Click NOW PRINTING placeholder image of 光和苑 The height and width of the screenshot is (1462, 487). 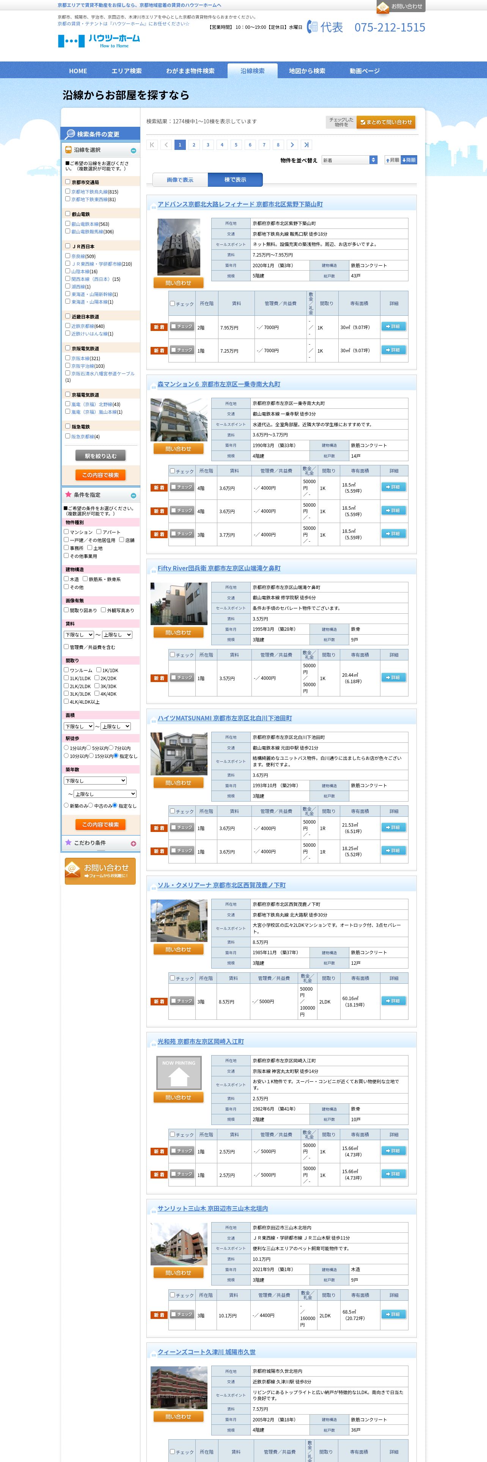(179, 1073)
